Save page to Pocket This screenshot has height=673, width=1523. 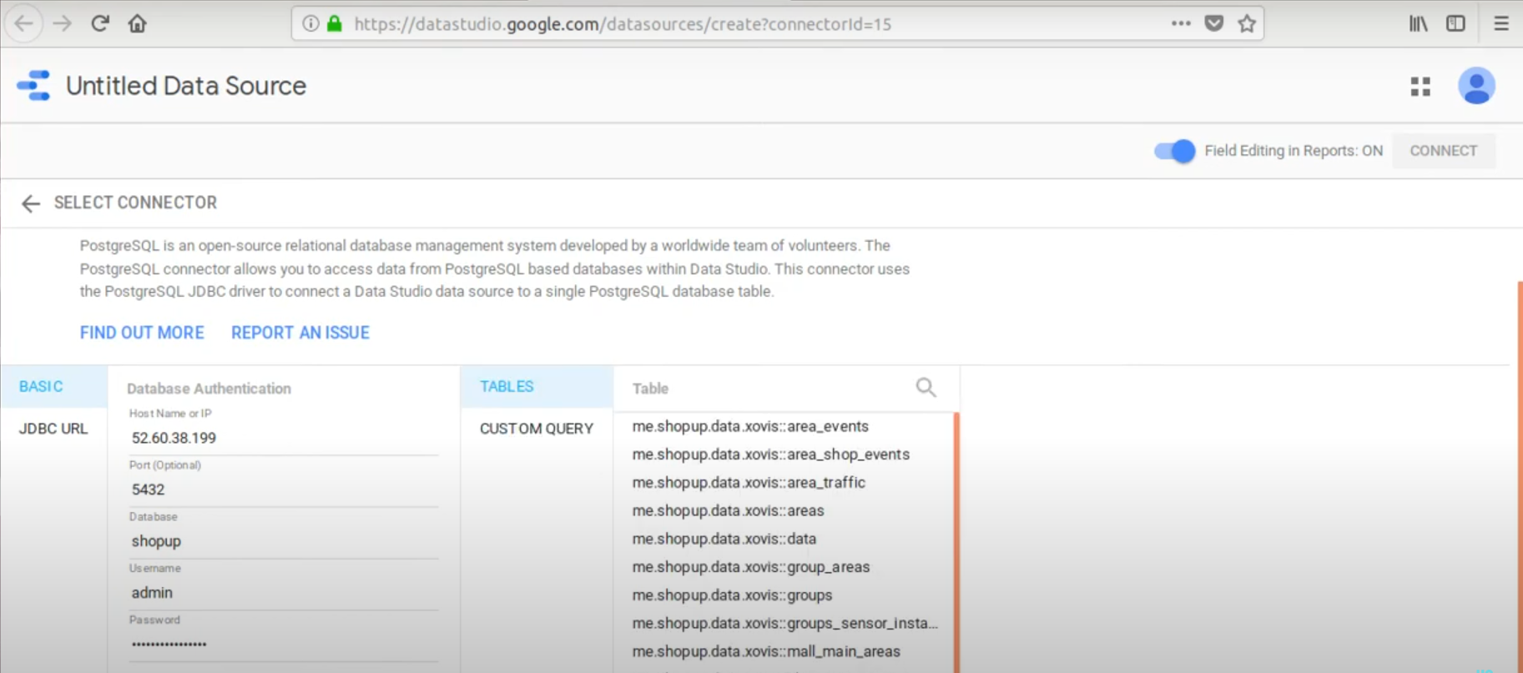click(1214, 23)
